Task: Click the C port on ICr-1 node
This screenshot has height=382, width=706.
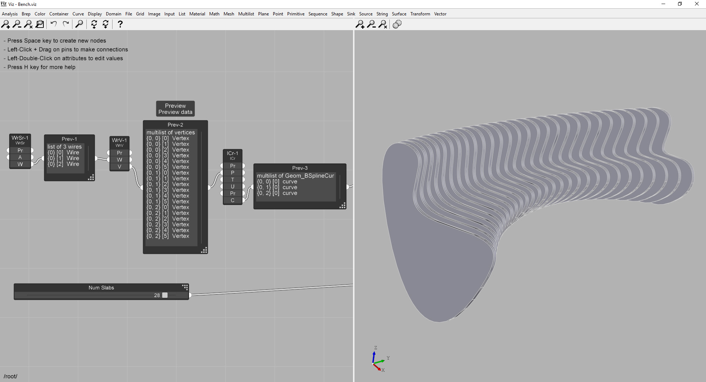Action: [x=232, y=200]
